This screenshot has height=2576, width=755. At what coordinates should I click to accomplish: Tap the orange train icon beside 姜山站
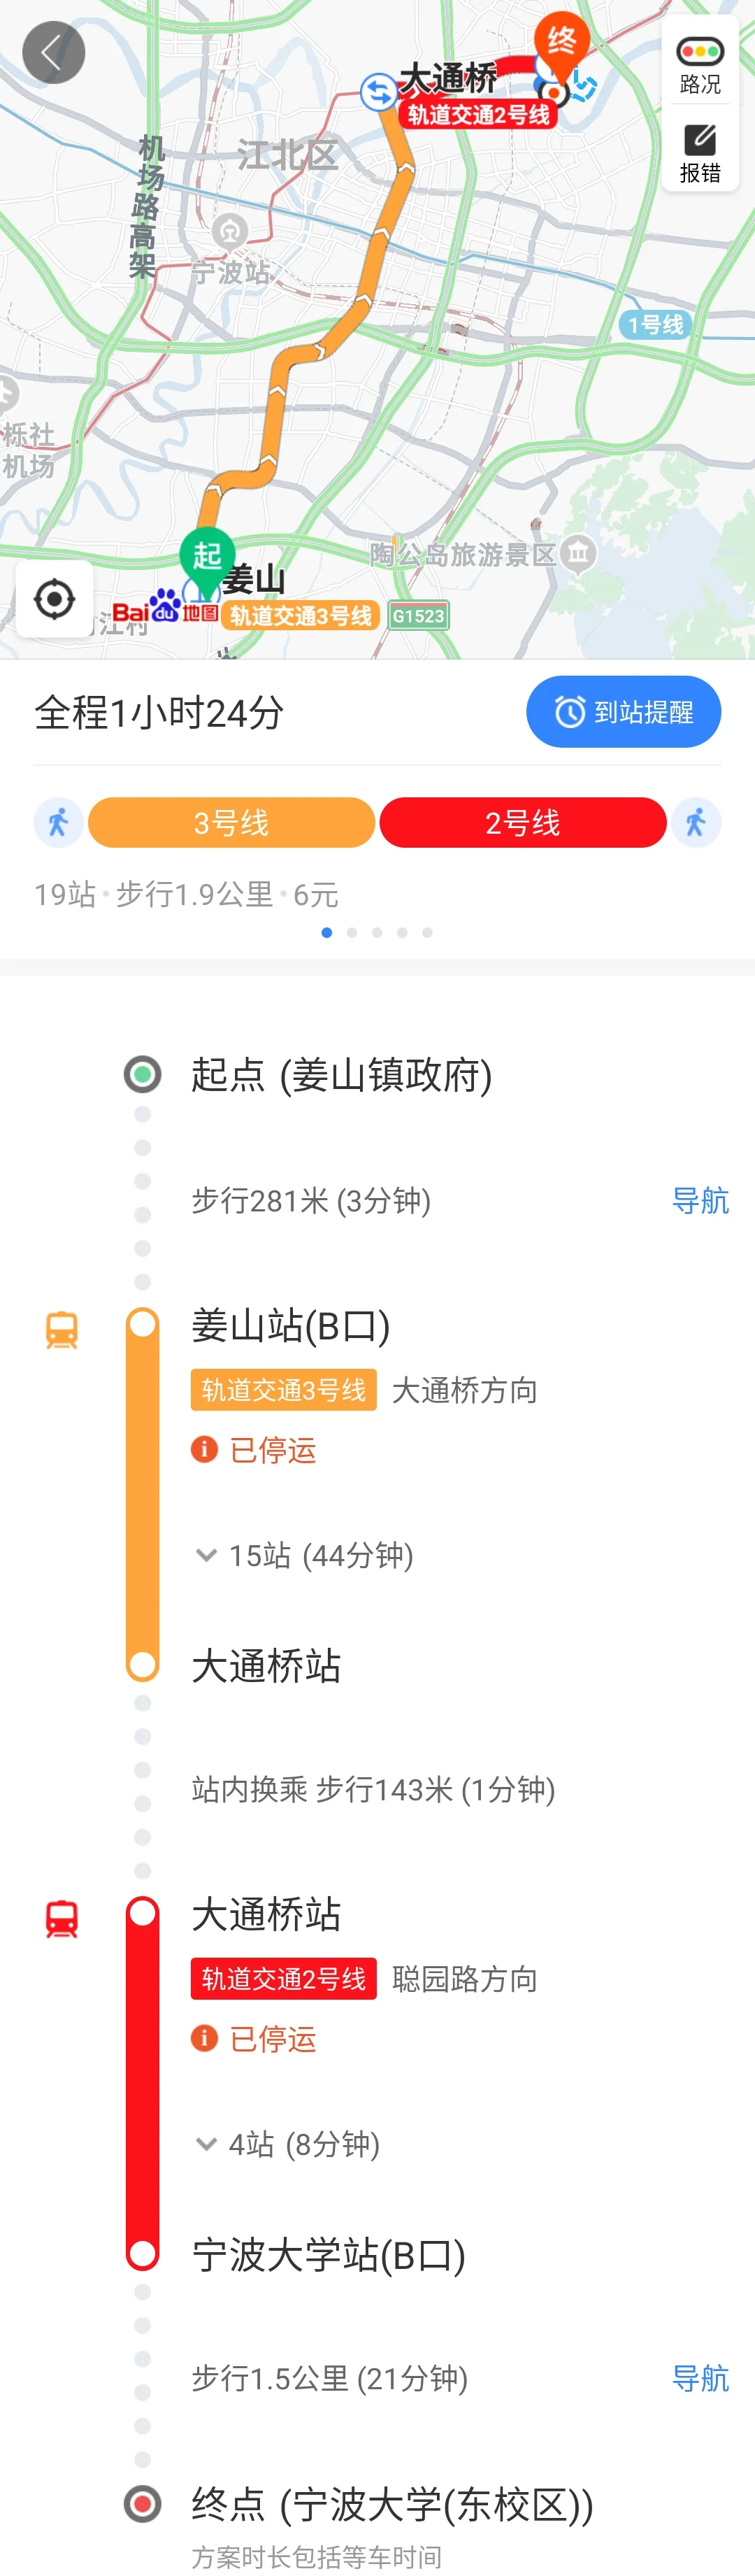tap(62, 1330)
